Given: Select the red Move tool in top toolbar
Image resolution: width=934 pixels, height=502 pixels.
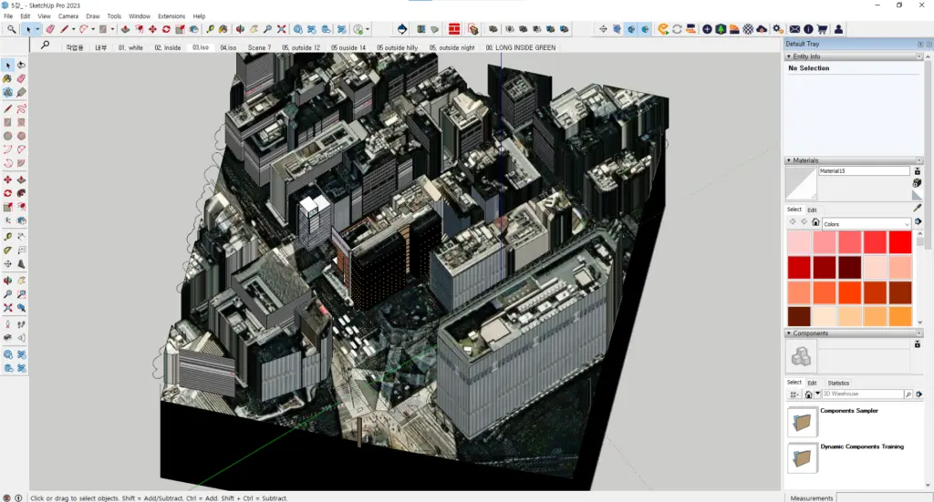Looking at the screenshot, I should pyautogui.click(x=152, y=29).
